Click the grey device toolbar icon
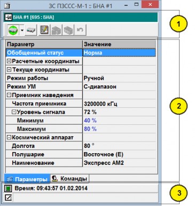Viewport: 195px width, 206px height. [30, 30]
